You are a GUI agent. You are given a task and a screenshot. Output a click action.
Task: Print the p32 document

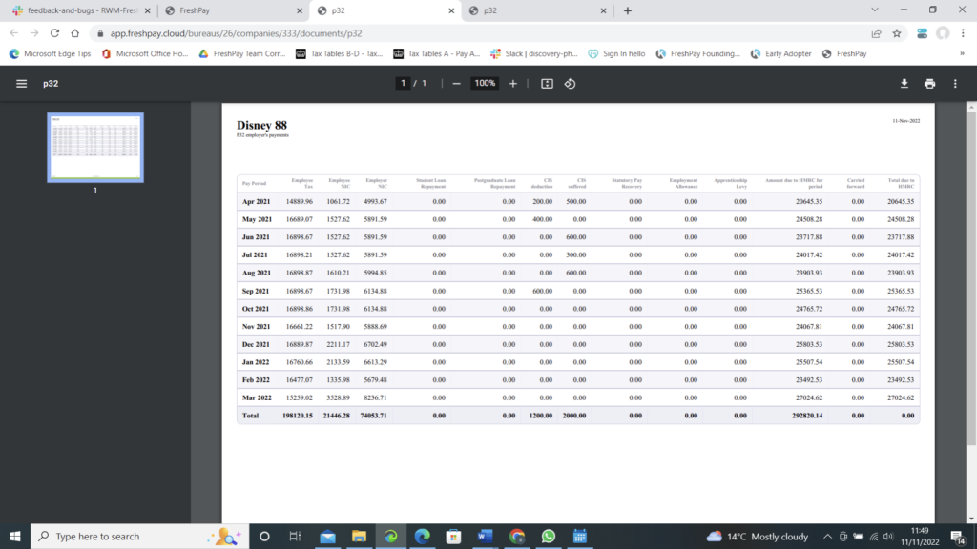[929, 84]
